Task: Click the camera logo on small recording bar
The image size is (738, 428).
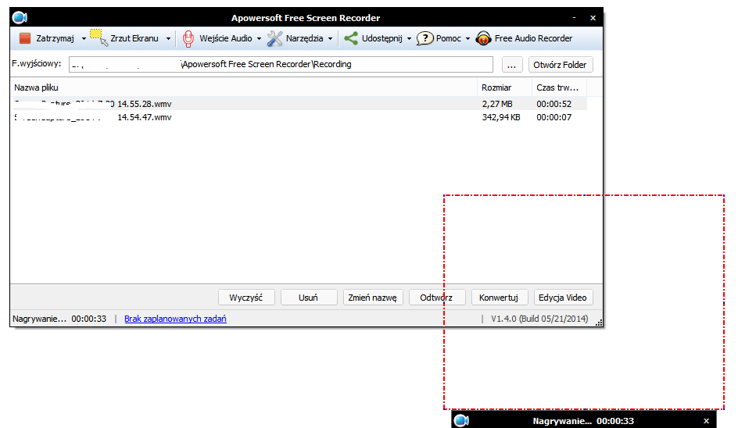Action: pyautogui.click(x=462, y=420)
